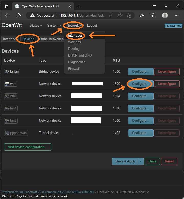Open the Favorites list icon
This screenshot has height=199, width=184.
coord(142,15)
